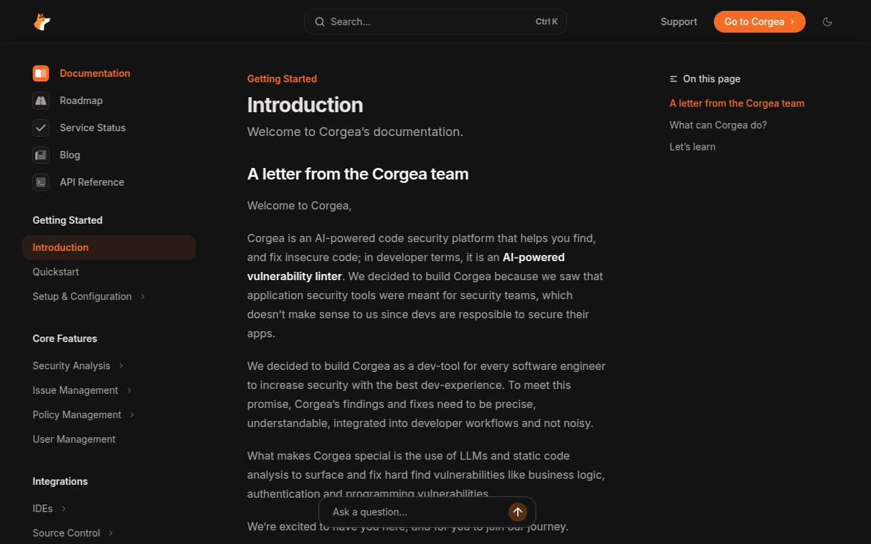Image resolution: width=871 pixels, height=544 pixels.
Task: Jump to 'What can Corgea do?' section
Action: tap(718, 125)
